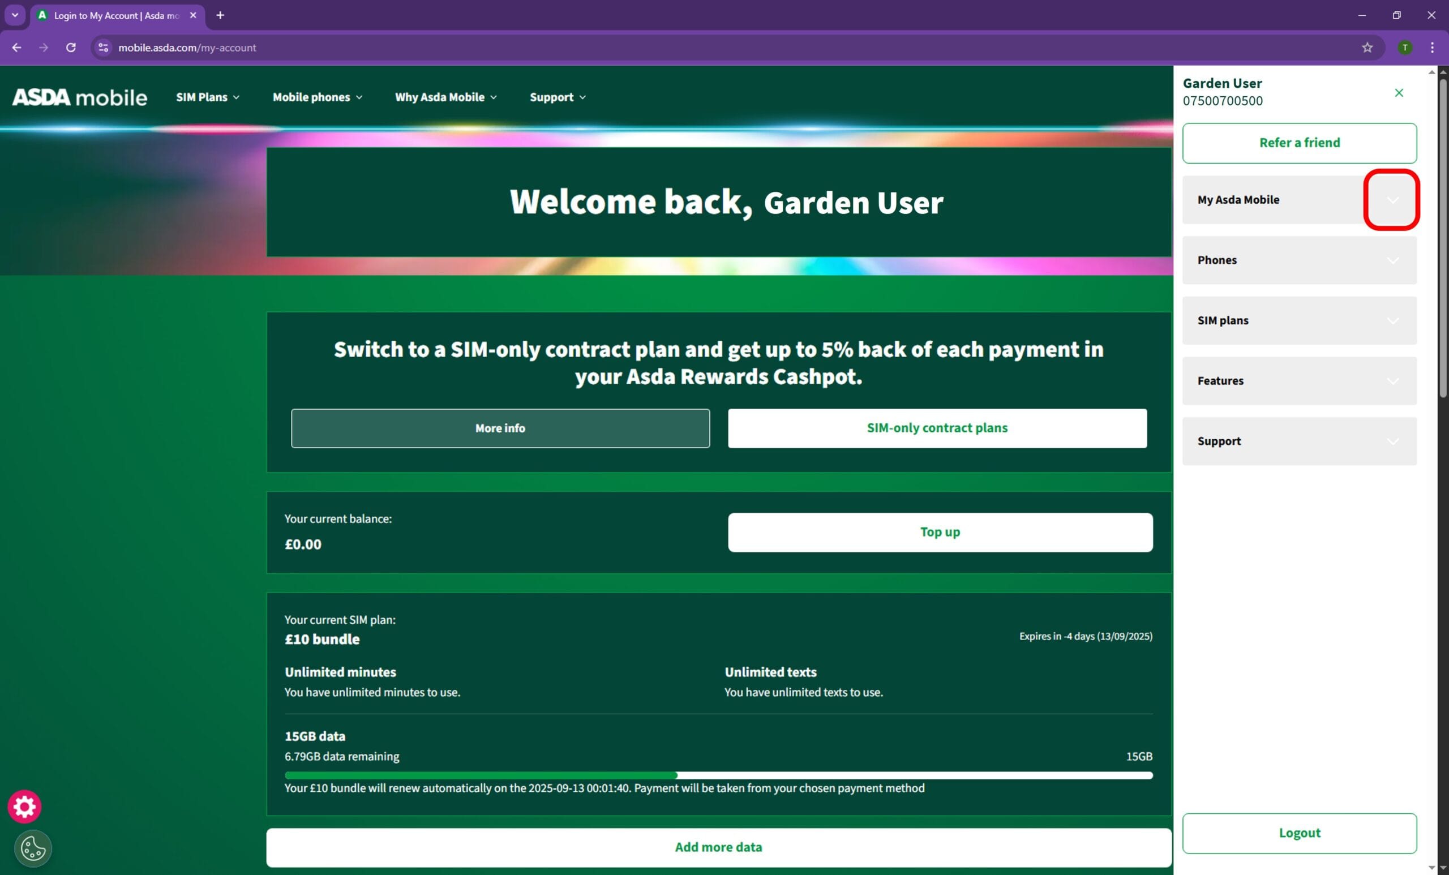Restore down the browser window

click(1397, 15)
